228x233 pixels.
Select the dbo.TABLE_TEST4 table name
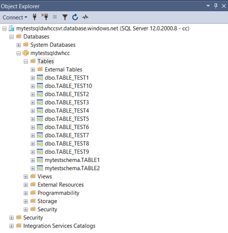click(x=67, y=111)
